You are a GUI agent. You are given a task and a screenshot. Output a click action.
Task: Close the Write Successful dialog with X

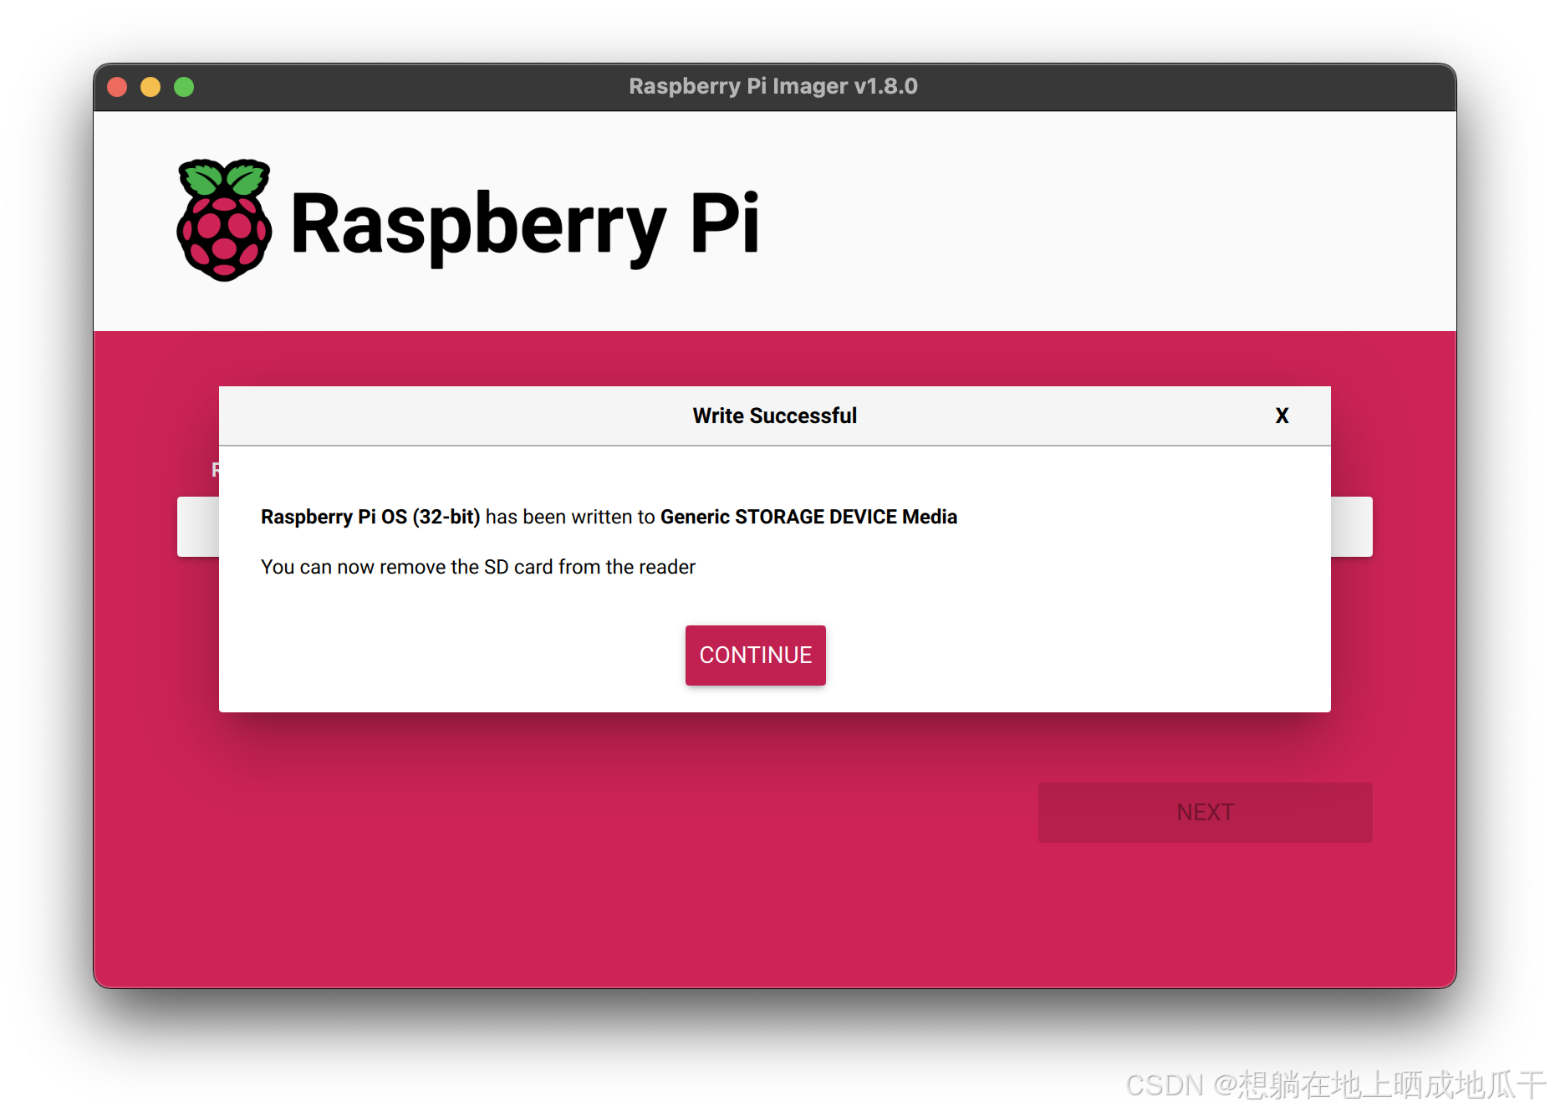[x=1282, y=416]
